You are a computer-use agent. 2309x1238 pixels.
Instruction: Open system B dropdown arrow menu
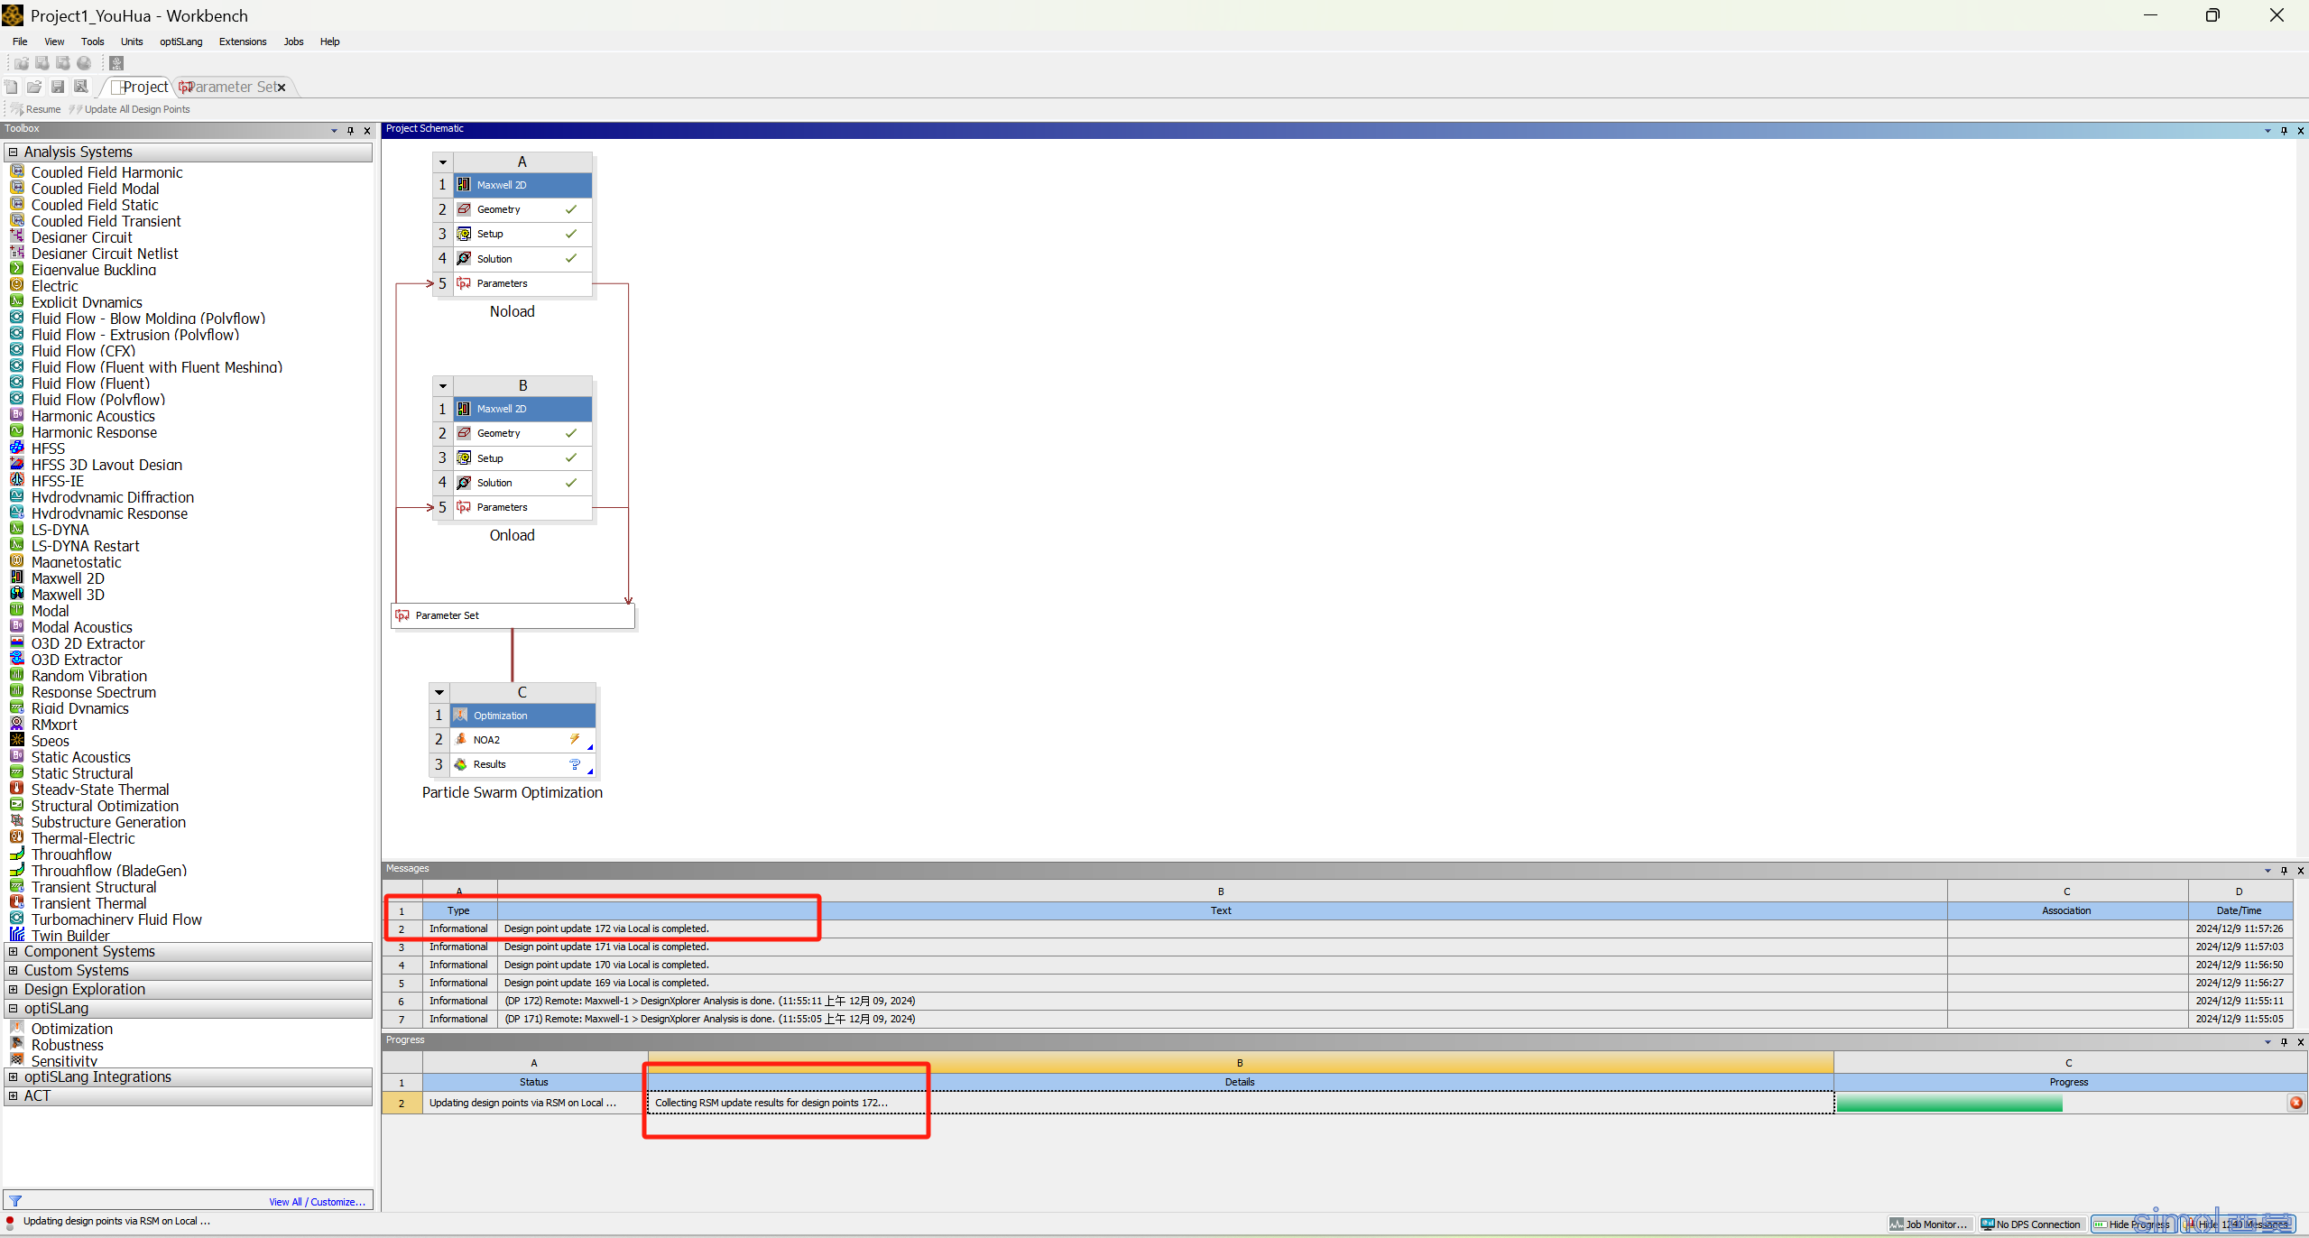tap(443, 386)
